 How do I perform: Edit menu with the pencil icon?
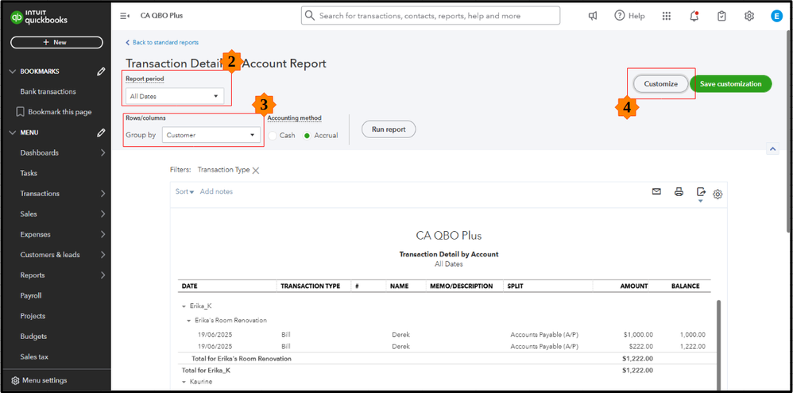coord(101,133)
